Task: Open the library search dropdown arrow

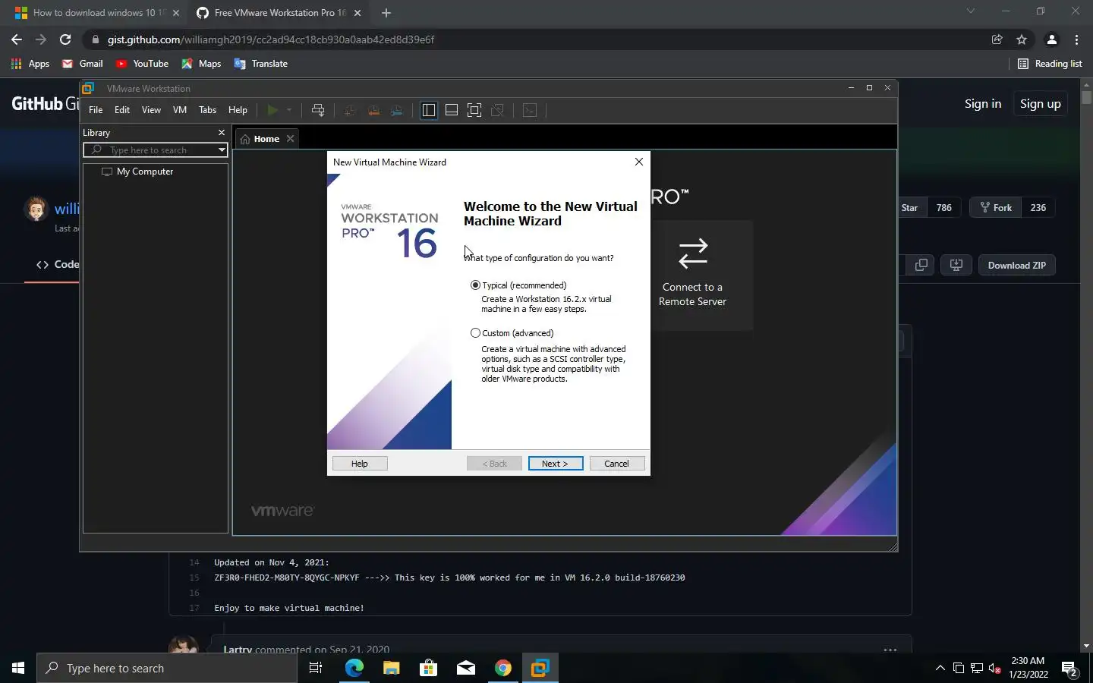Action: (222, 150)
